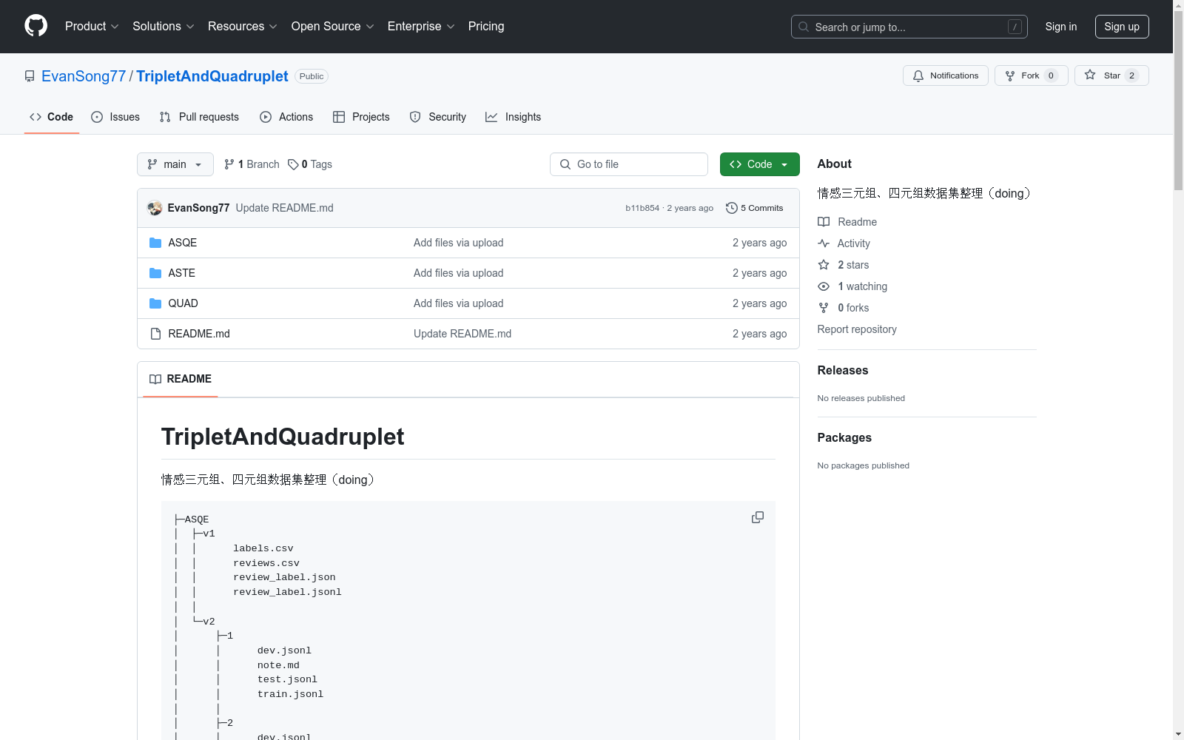Viewport: 1184px width, 740px height.
Task: Switch to the Projects tab
Action: [361, 117]
